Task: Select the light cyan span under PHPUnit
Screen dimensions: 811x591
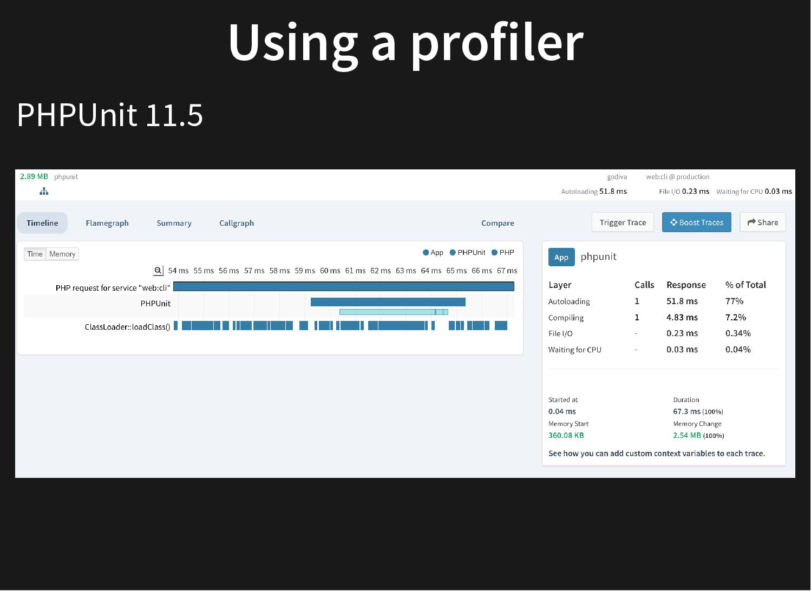Action: click(394, 312)
